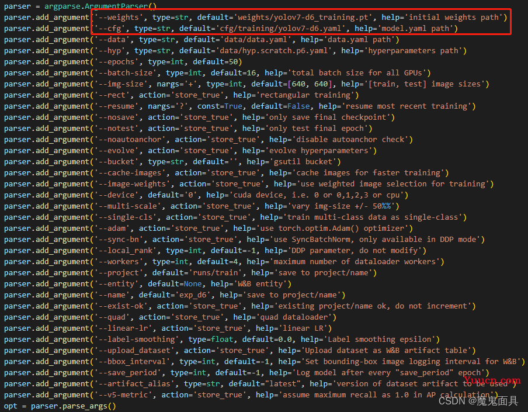Click the '--cache-images' argument name

(130, 173)
